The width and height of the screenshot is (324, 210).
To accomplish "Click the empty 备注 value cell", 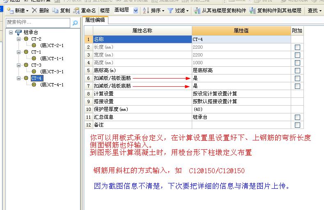I will coord(241,125).
